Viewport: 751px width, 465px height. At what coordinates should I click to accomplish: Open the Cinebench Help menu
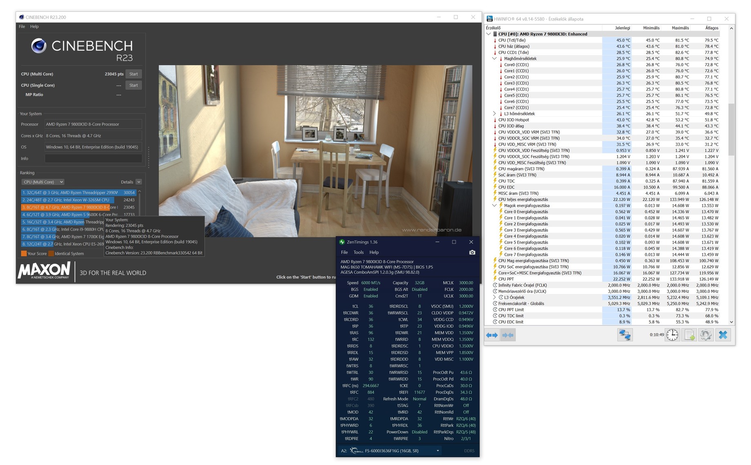(34, 27)
